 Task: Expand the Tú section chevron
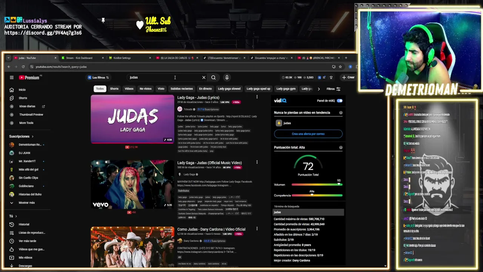click(x=16, y=216)
